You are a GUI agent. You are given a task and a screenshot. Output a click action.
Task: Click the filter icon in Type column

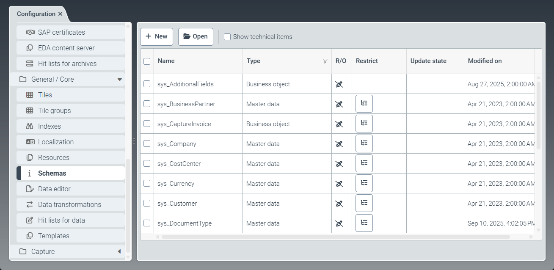point(325,61)
